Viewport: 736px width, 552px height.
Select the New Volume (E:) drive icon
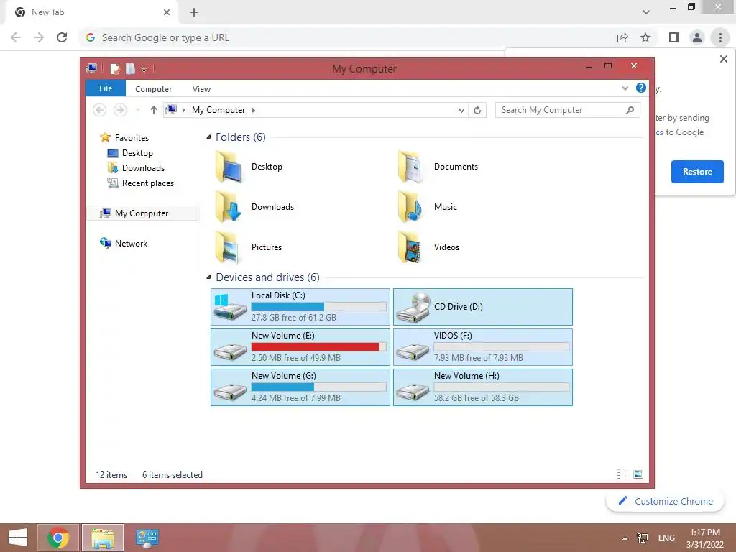point(230,352)
